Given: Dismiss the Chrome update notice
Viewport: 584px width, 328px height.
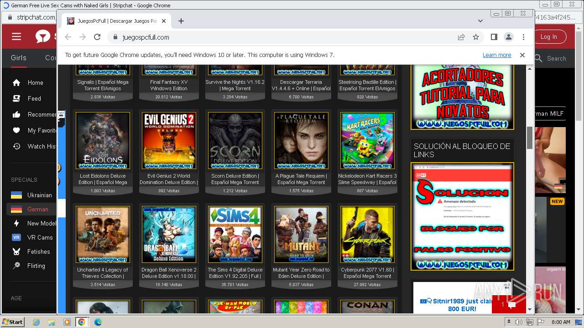Looking at the screenshot, I should (x=522, y=55).
